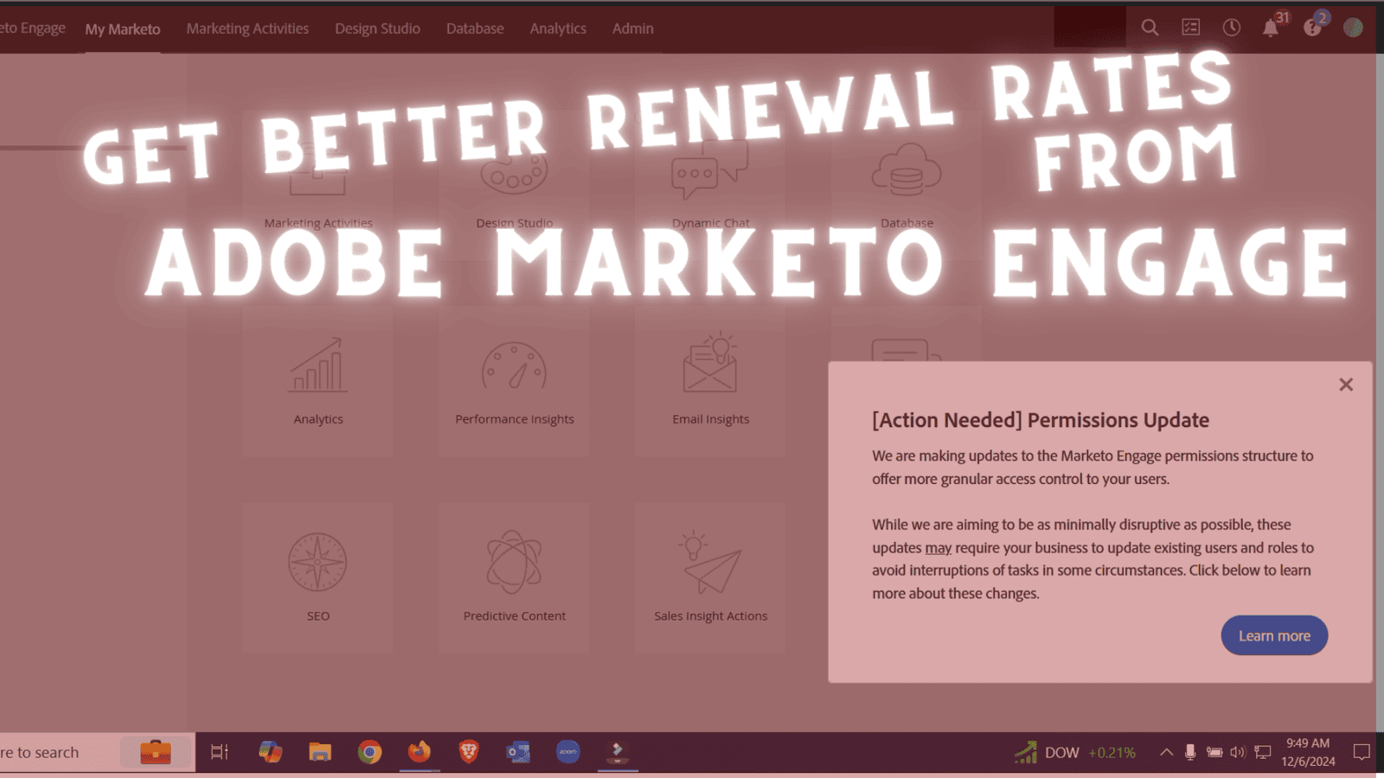Open the Analytics tile with the bar chart icon
The height and width of the screenshot is (778, 1384).
point(317,385)
